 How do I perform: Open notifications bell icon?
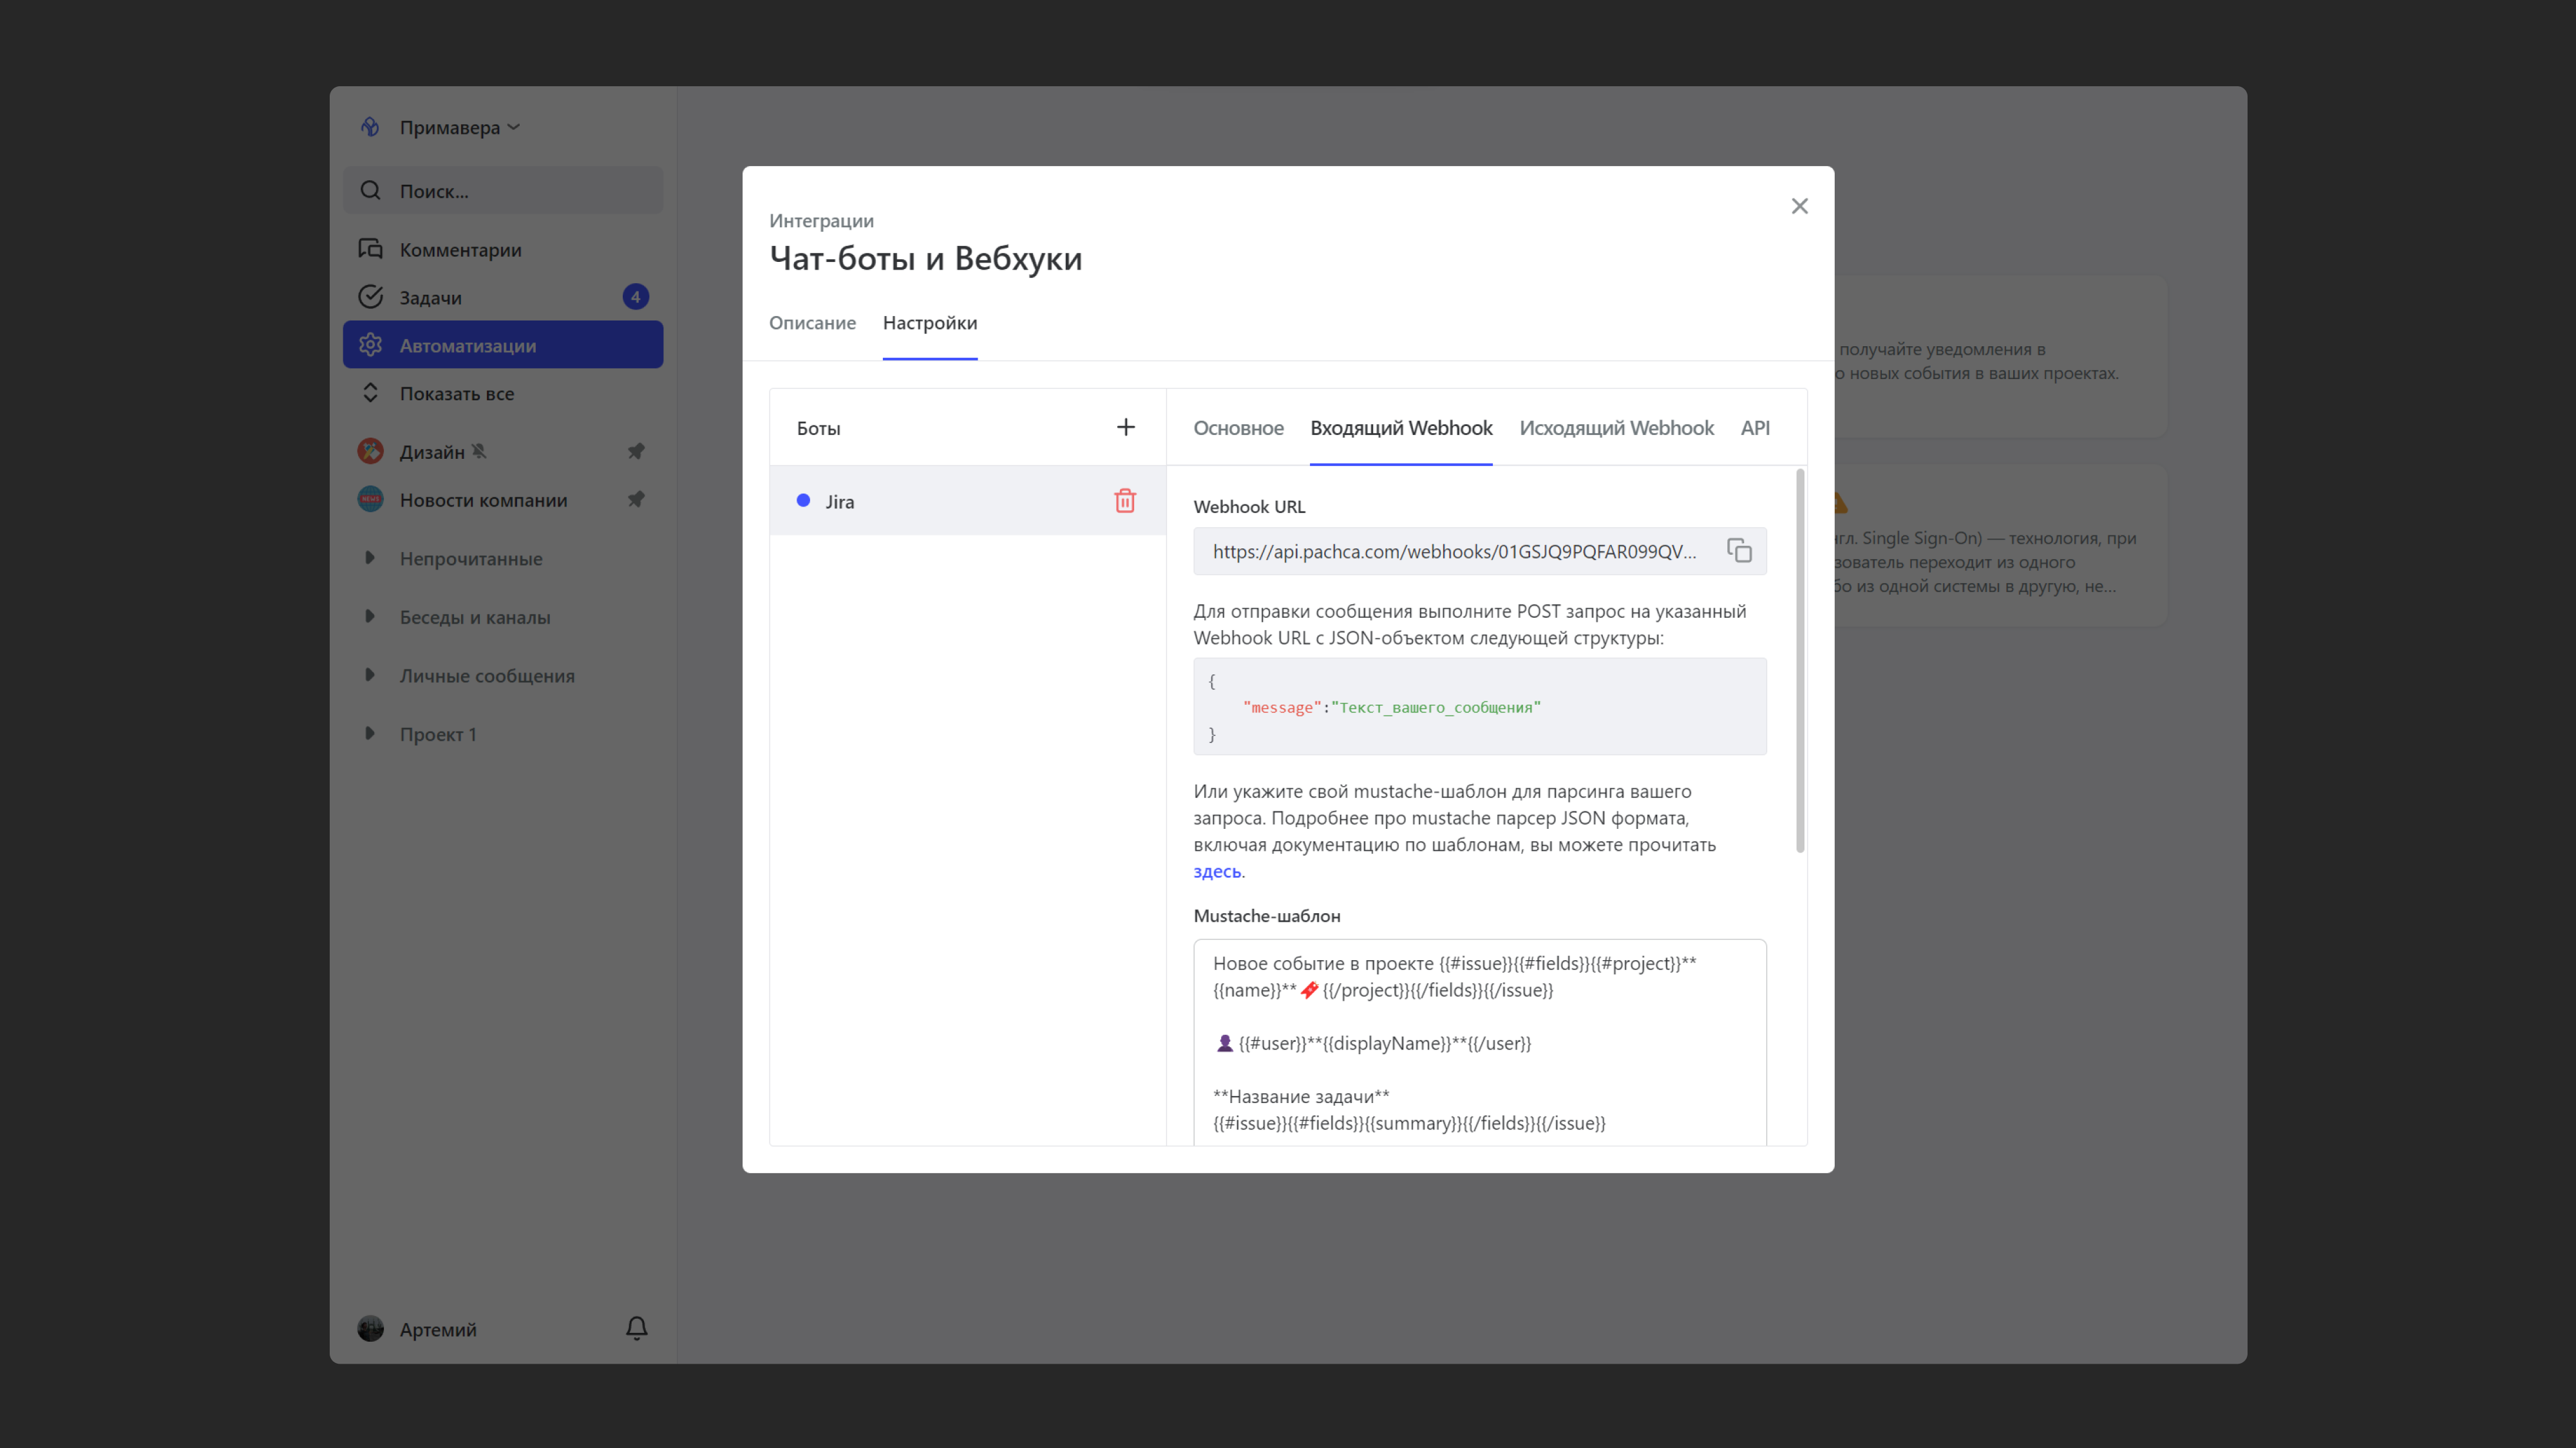636,1328
